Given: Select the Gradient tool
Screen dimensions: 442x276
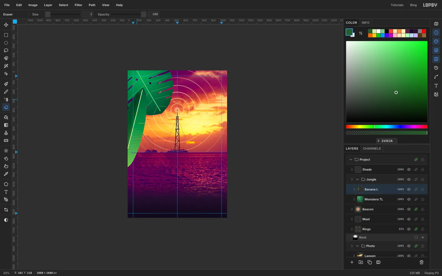Looking at the screenshot, I should point(6,125).
